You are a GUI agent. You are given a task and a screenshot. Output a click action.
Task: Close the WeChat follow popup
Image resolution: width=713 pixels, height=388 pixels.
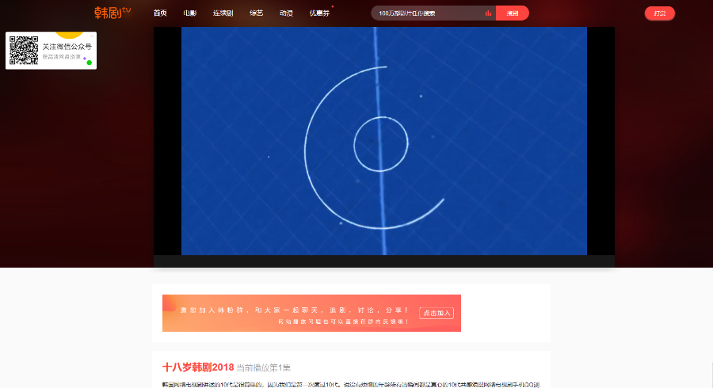click(92, 36)
